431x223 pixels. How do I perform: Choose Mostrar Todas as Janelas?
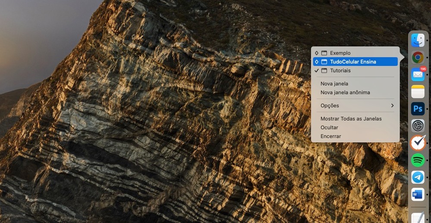(x=351, y=119)
